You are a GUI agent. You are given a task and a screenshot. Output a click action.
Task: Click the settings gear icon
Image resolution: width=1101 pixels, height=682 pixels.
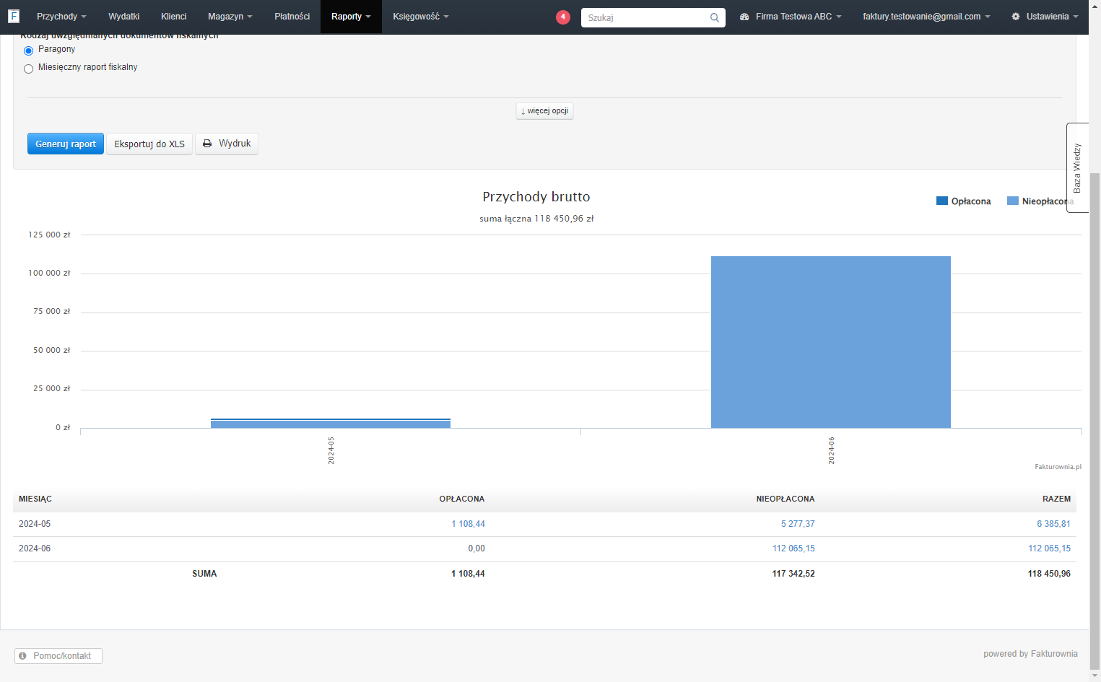click(1016, 17)
